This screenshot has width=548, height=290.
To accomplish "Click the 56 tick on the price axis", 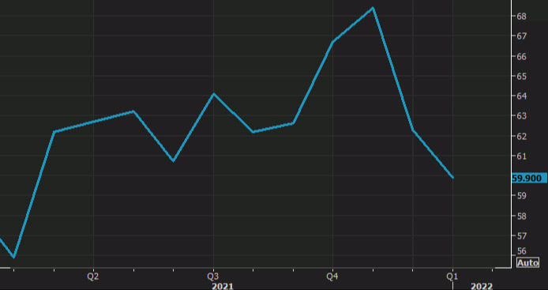I will (521, 251).
